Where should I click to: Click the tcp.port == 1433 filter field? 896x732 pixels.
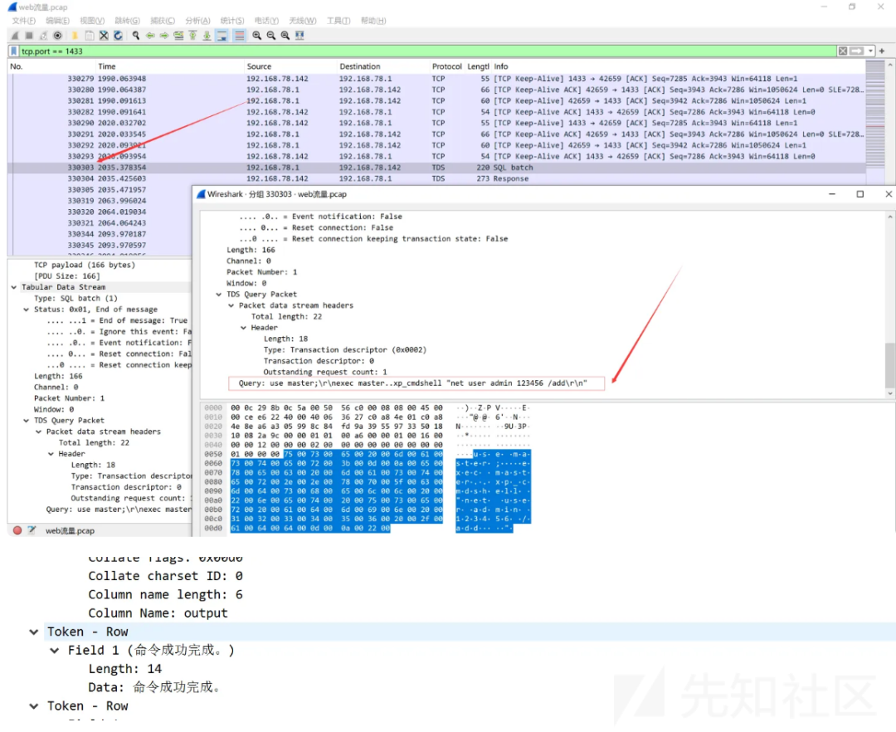[x=427, y=51]
